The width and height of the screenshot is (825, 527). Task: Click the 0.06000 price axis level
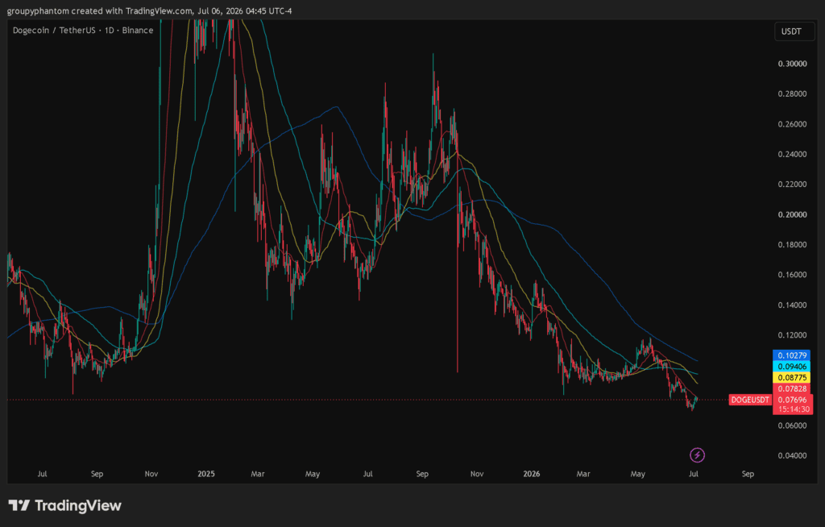(x=793, y=425)
